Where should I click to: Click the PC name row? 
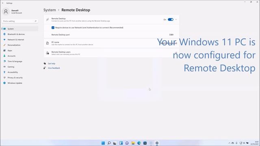click(111, 43)
